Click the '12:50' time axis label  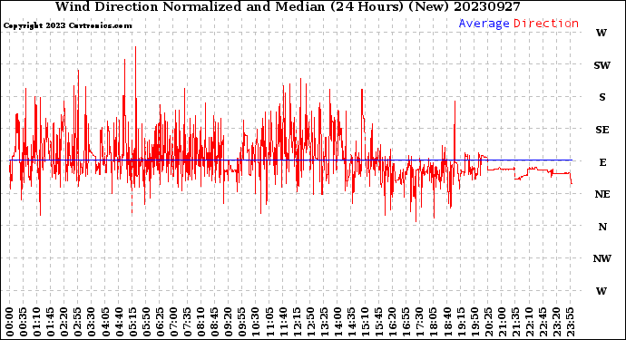pos(310,322)
